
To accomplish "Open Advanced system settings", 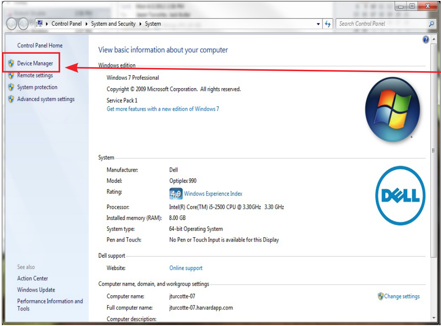I will (46, 99).
